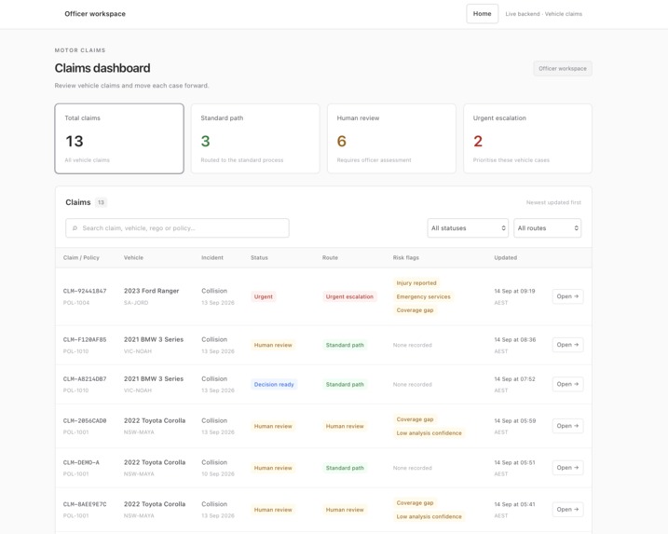Click Low analysis confidence flag on CLM-2056CAD0 row
This screenshot has height=534, width=668.
[x=429, y=433]
